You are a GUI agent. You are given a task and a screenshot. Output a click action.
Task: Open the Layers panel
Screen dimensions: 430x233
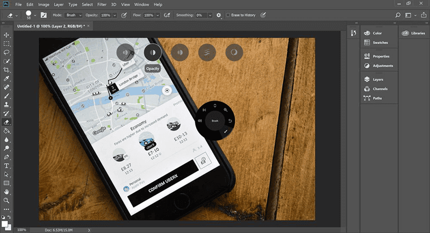click(377, 79)
